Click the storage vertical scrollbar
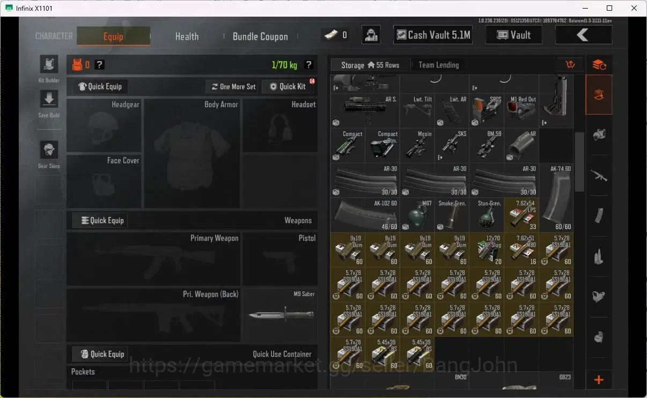Viewport: 647px width, 398px height. tap(579, 162)
